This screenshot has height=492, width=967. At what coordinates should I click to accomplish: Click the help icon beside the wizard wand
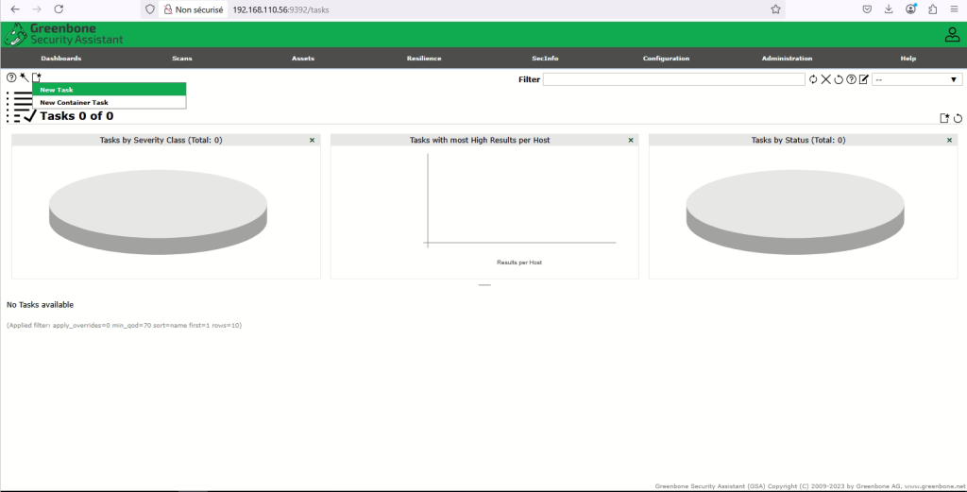[11, 77]
